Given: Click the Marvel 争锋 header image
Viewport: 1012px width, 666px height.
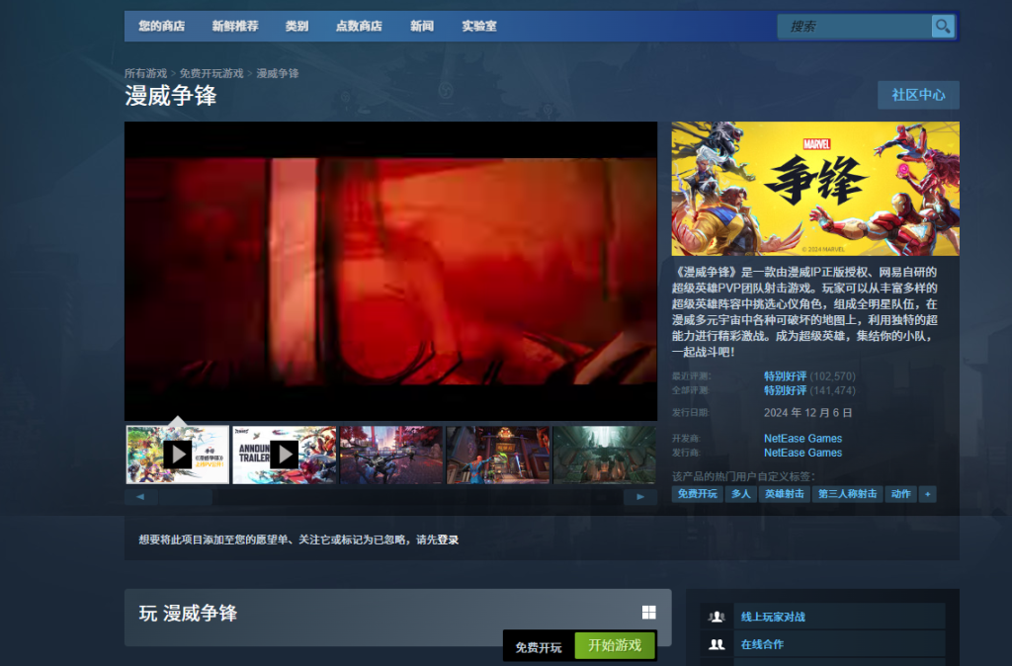Looking at the screenshot, I should pyautogui.click(x=815, y=189).
